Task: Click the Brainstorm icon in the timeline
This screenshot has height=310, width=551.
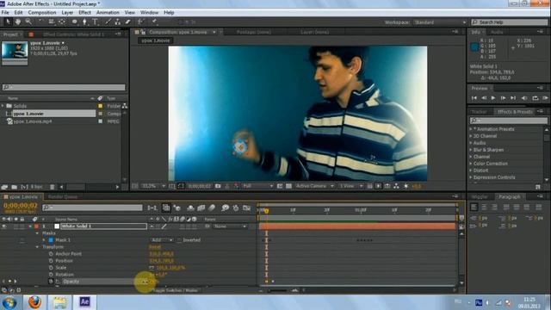Action: (225, 208)
